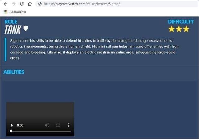Reload the page with the refresh icon

pyautogui.click(x=22, y=4)
